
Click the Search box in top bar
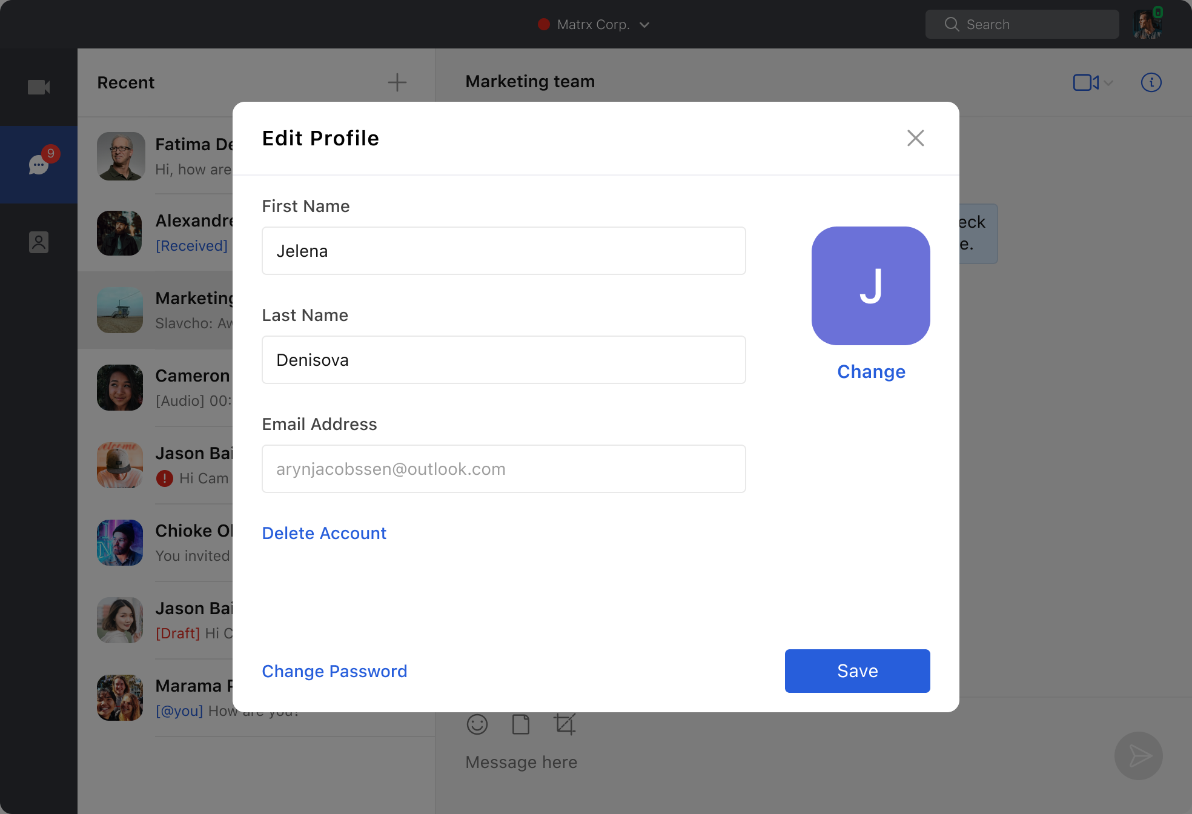click(1022, 24)
